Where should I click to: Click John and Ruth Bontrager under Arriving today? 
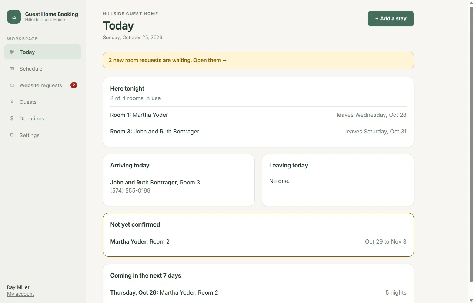(x=143, y=183)
